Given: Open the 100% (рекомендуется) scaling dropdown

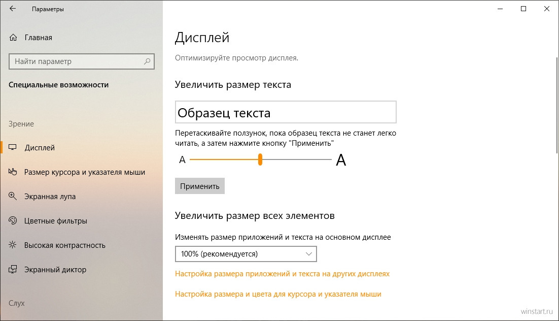Looking at the screenshot, I should [x=246, y=254].
